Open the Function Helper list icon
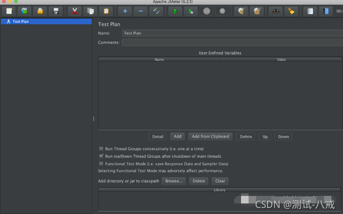This screenshot has width=343, height=214. pyautogui.click(x=310, y=11)
